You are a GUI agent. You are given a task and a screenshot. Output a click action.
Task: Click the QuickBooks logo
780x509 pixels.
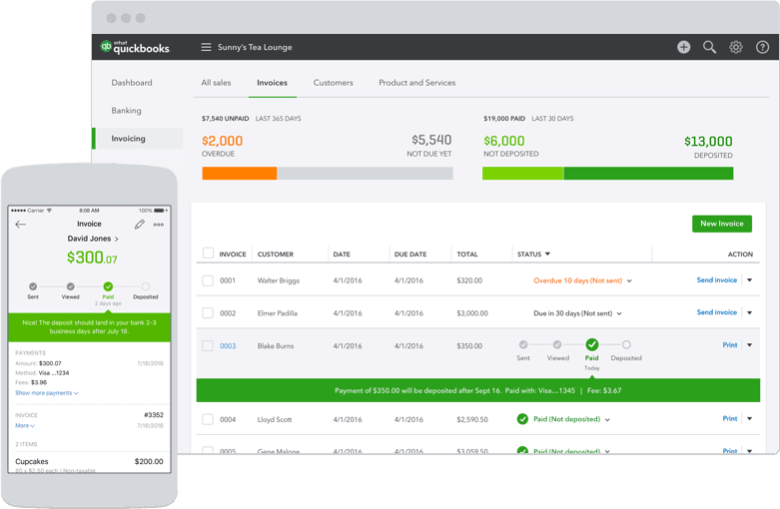click(x=135, y=47)
